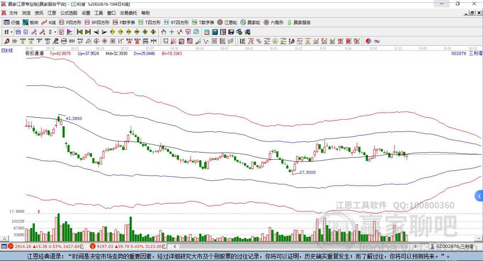
Task: Click the percent % tool icon
Action: pos(259,41)
